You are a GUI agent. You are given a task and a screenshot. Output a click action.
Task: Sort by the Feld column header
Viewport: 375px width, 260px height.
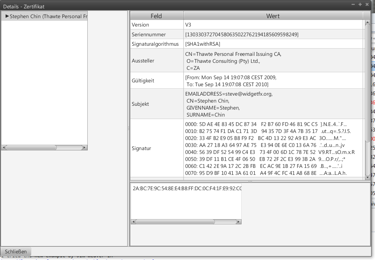pyautogui.click(x=156, y=16)
